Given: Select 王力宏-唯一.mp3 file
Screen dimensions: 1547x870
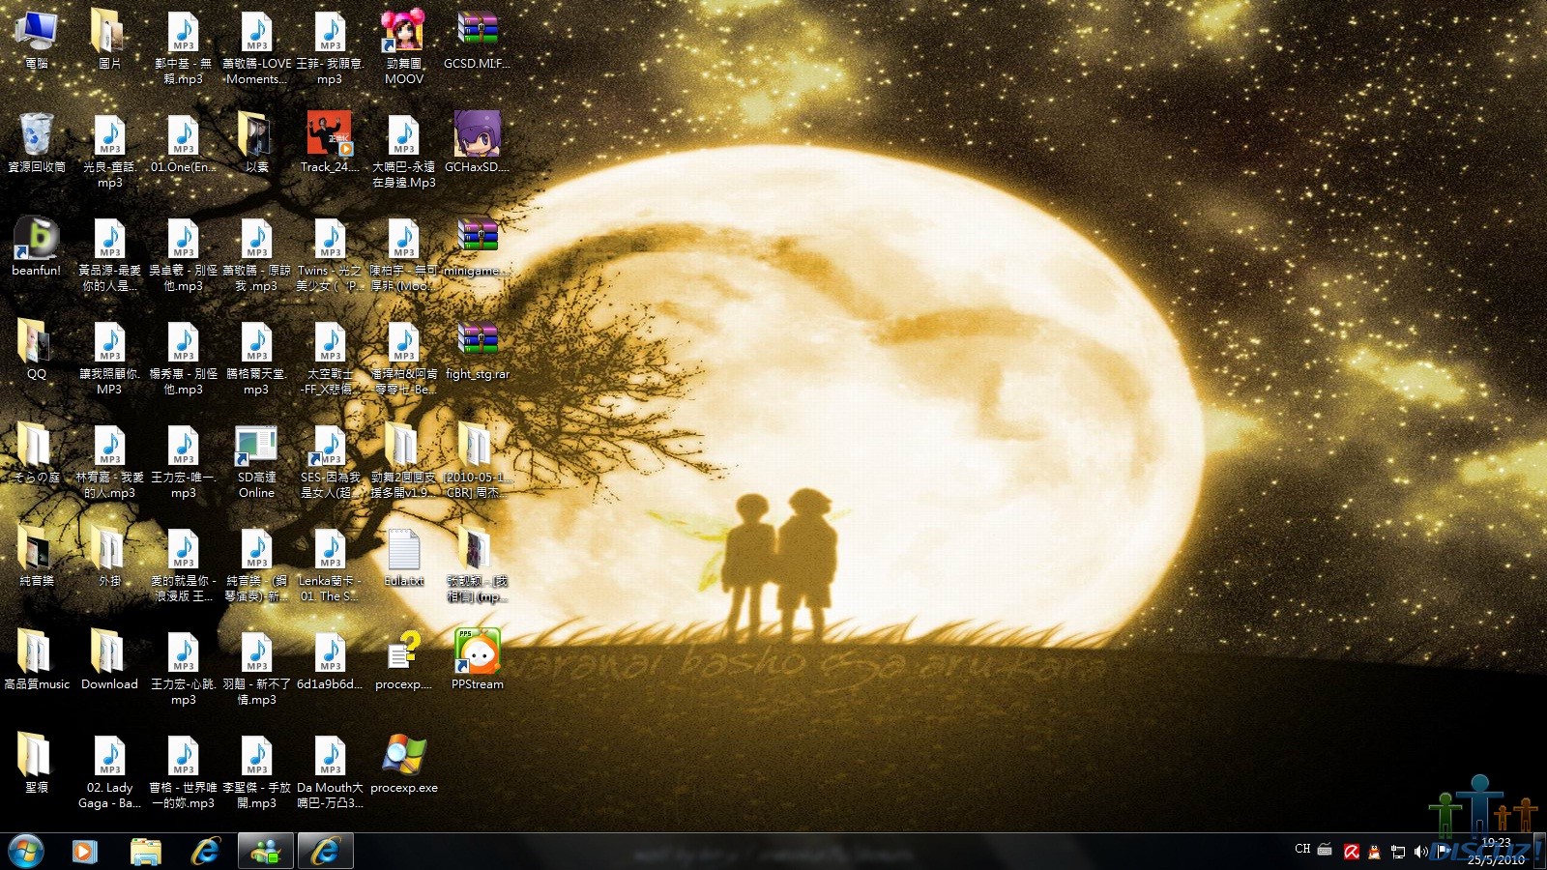Looking at the screenshot, I should (184, 462).
